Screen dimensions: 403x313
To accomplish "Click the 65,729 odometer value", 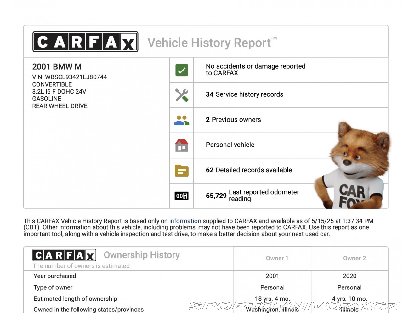I will (x=216, y=196).
